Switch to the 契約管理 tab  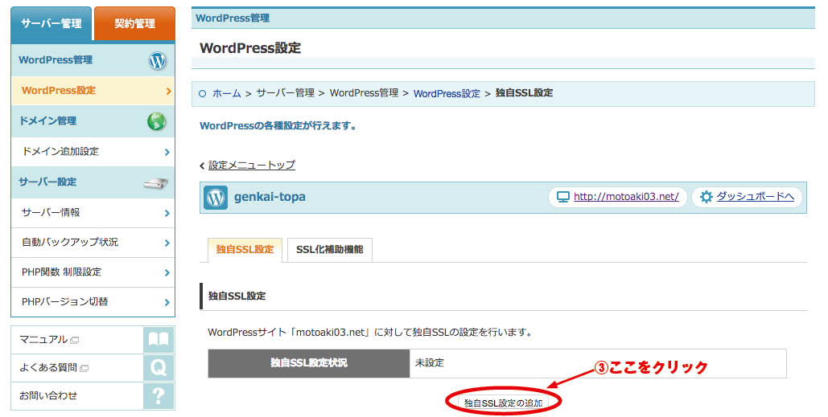click(134, 23)
